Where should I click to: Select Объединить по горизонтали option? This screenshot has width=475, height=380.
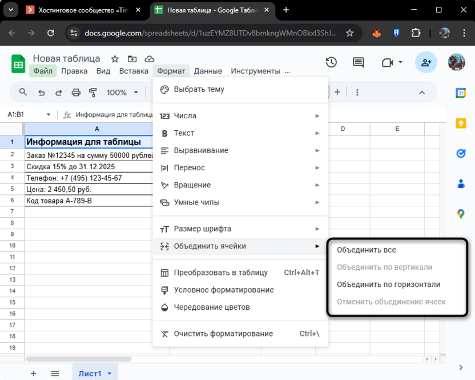(x=388, y=284)
